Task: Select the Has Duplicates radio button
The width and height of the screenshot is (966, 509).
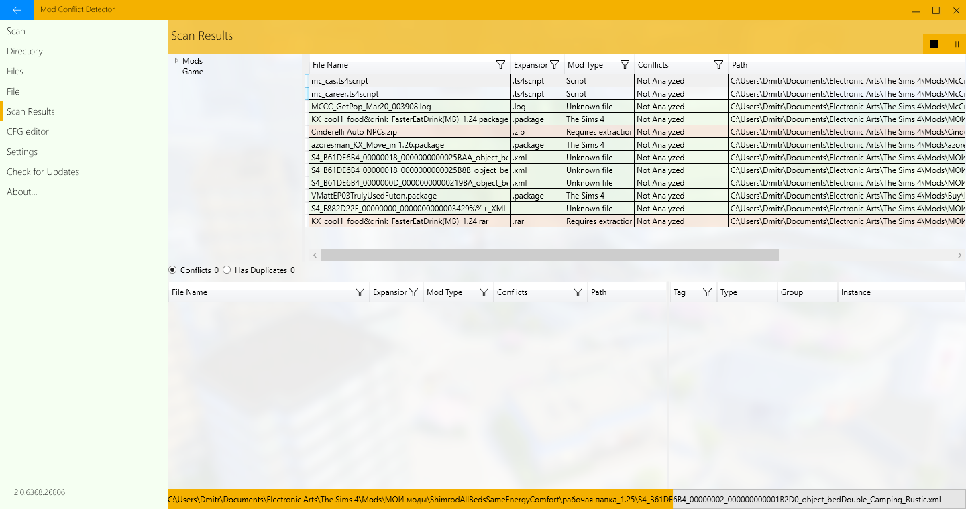Action: pyautogui.click(x=227, y=270)
